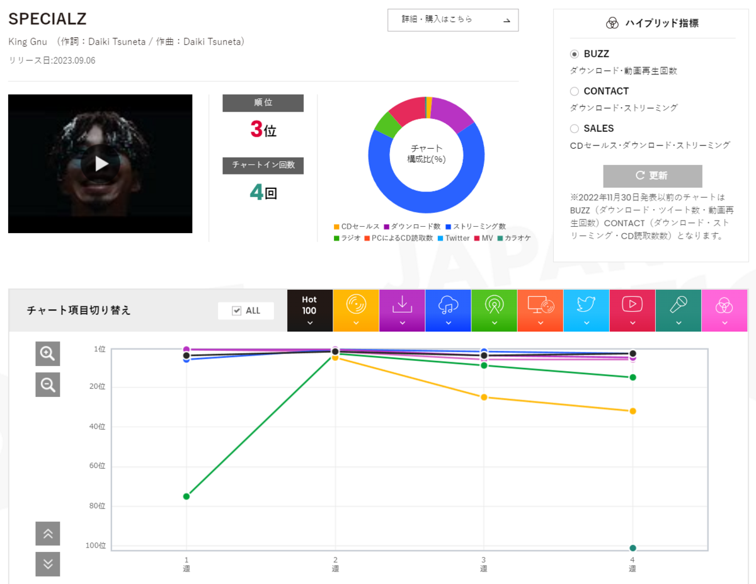Click the チャート項目切り替え heading
The width and height of the screenshot is (756, 584).
(x=79, y=311)
